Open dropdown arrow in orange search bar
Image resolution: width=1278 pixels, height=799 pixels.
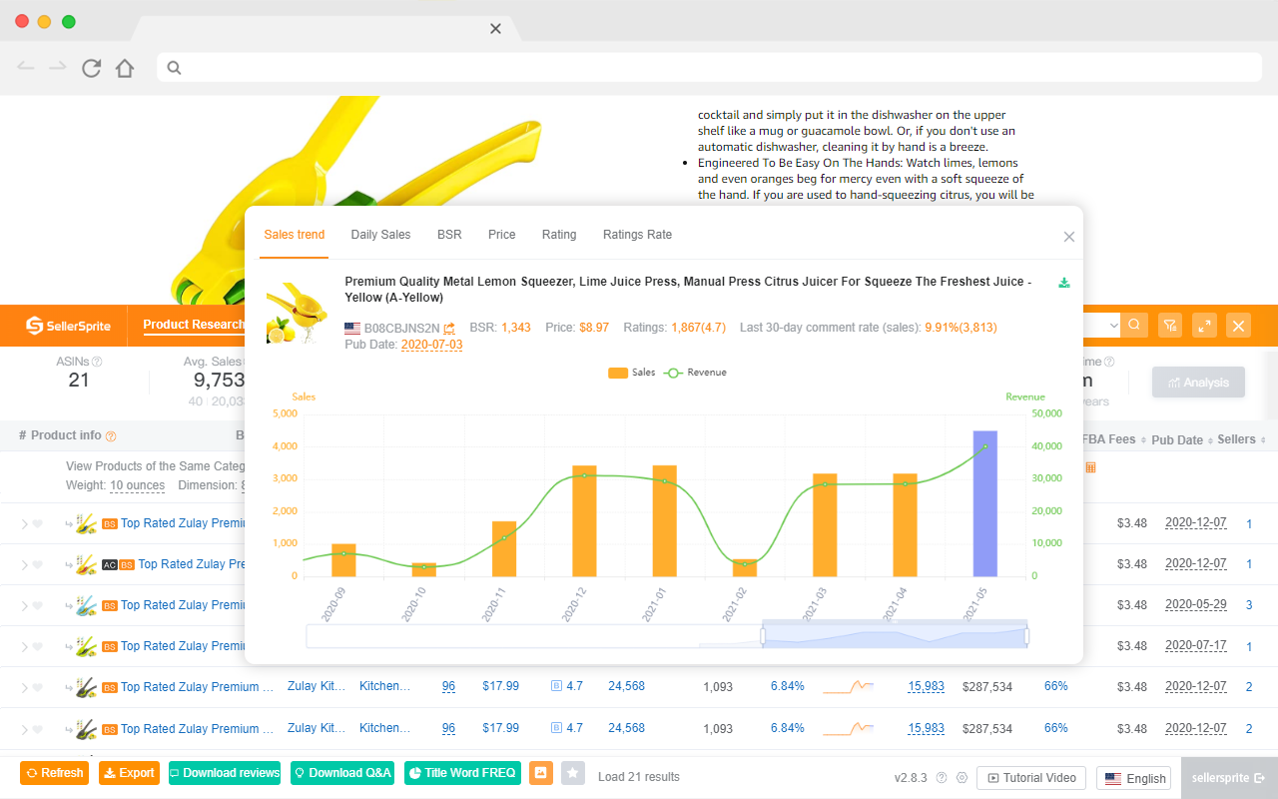[x=1114, y=326]
